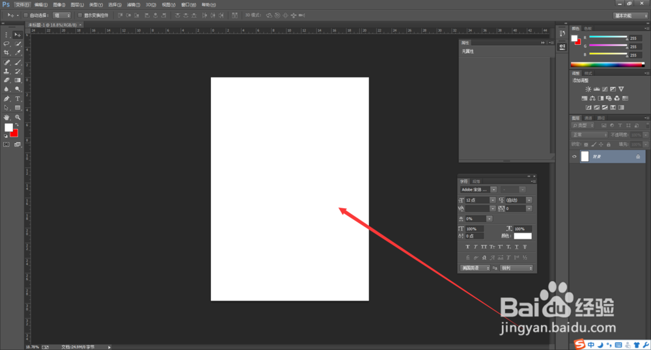
Task: Open the 图像(I) menu
Action: pos(59,5)
